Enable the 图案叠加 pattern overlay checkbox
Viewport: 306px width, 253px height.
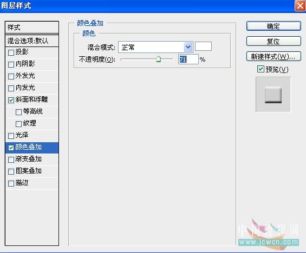click(11, 171)
